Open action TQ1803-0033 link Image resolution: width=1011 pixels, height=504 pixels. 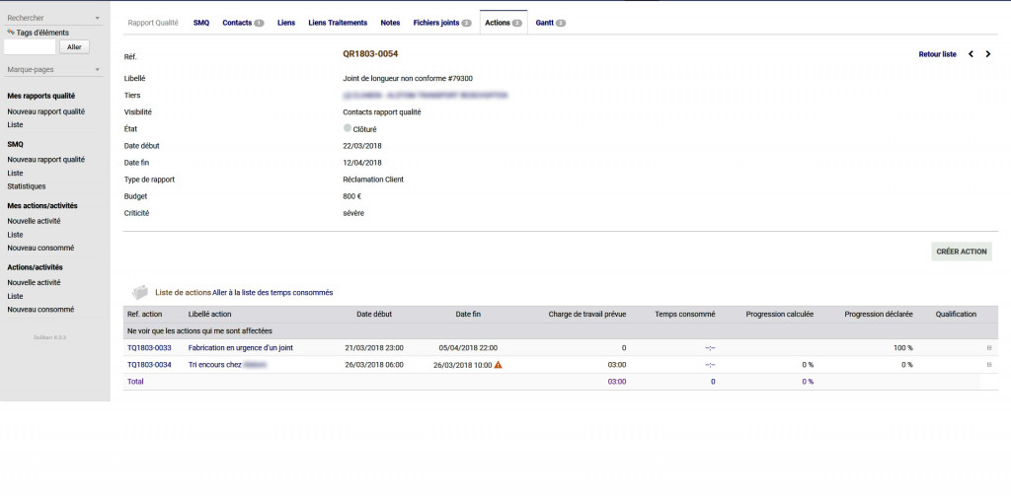click(149, 348)
